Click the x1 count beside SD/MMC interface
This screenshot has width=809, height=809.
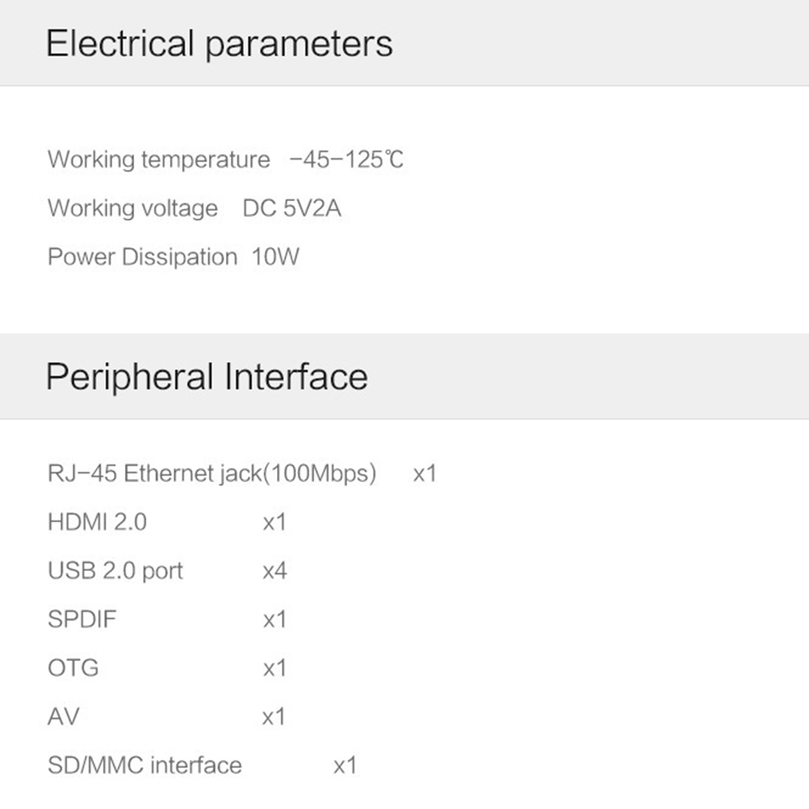coord(345,765)
